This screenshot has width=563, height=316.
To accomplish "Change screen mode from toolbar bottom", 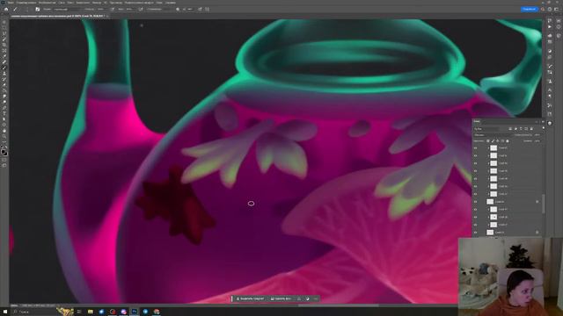I will pos(4,166).
